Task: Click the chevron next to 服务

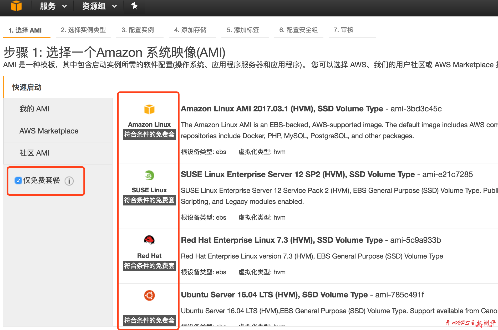Action: coord(64,6)
